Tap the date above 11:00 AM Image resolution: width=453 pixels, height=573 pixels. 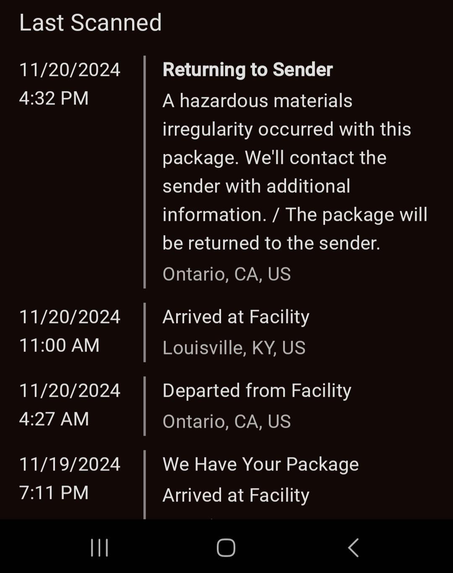70,317
